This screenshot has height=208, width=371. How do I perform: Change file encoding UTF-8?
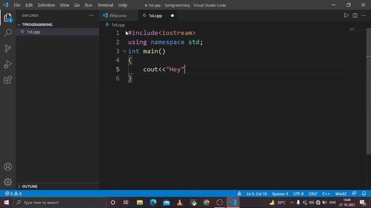click(298, 194)
